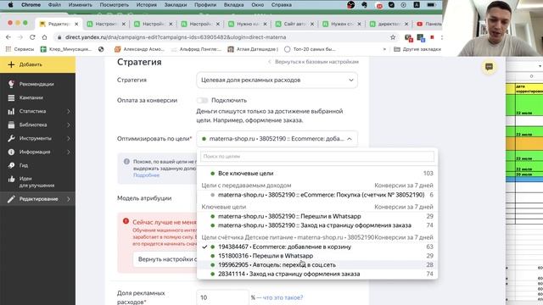
Task: Go back in Chrome
Action: coord(8,37)
